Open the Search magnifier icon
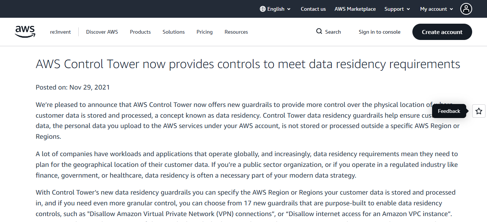Image resolution: width=487 pixels, height=222 pixels. click(x=318, y=31)
